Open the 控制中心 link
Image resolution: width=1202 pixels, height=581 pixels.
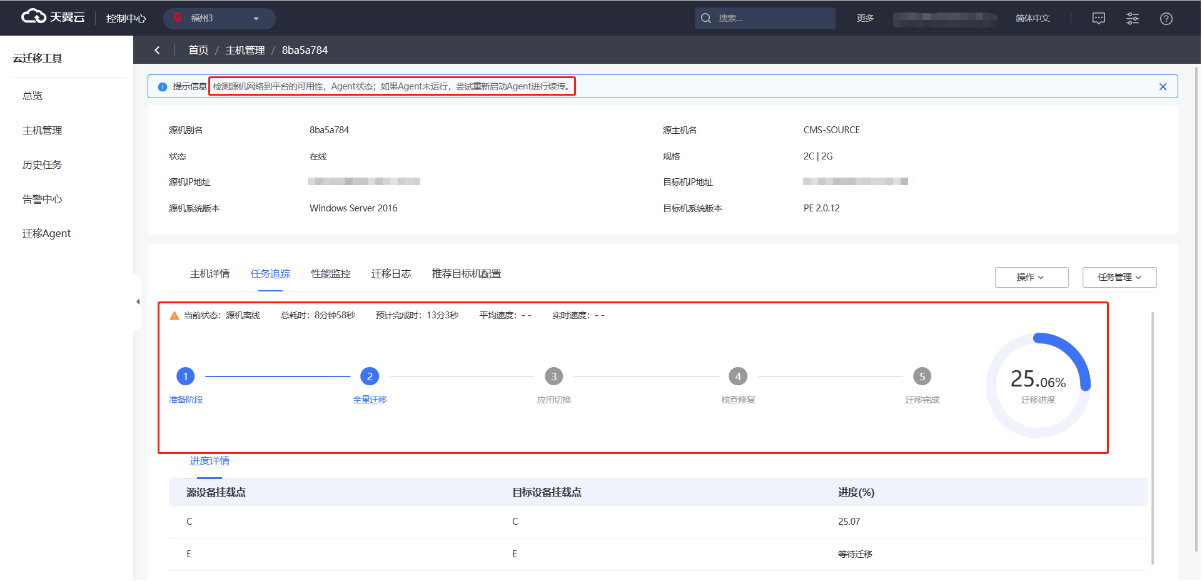coord(126,18)
